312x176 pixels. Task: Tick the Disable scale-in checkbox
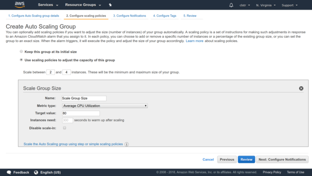(64, 128)
